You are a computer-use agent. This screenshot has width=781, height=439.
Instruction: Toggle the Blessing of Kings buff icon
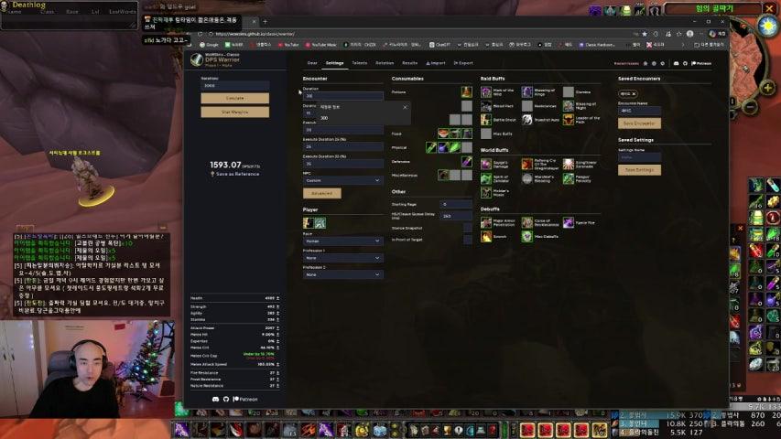(x=527, y=92)
